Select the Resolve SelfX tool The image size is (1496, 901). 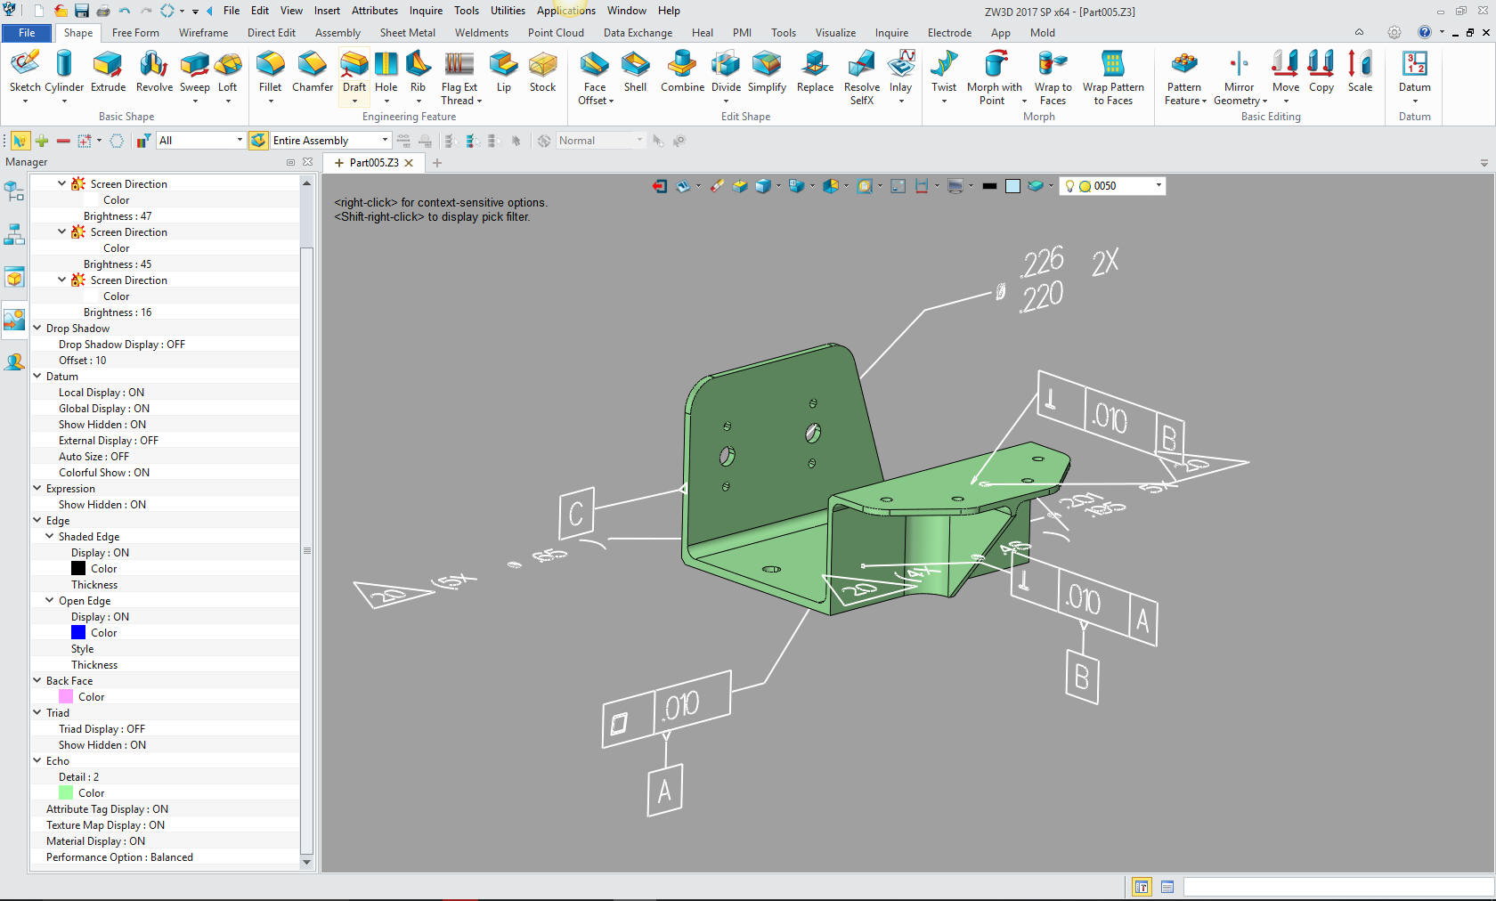click(x=861, y=77)
